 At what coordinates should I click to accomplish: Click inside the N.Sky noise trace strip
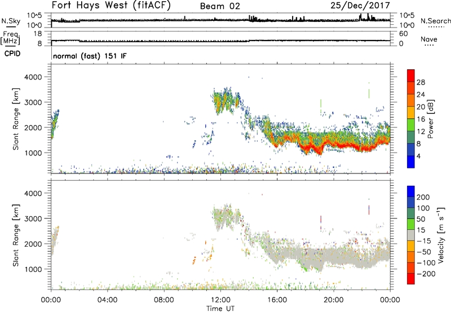point(220,20)
